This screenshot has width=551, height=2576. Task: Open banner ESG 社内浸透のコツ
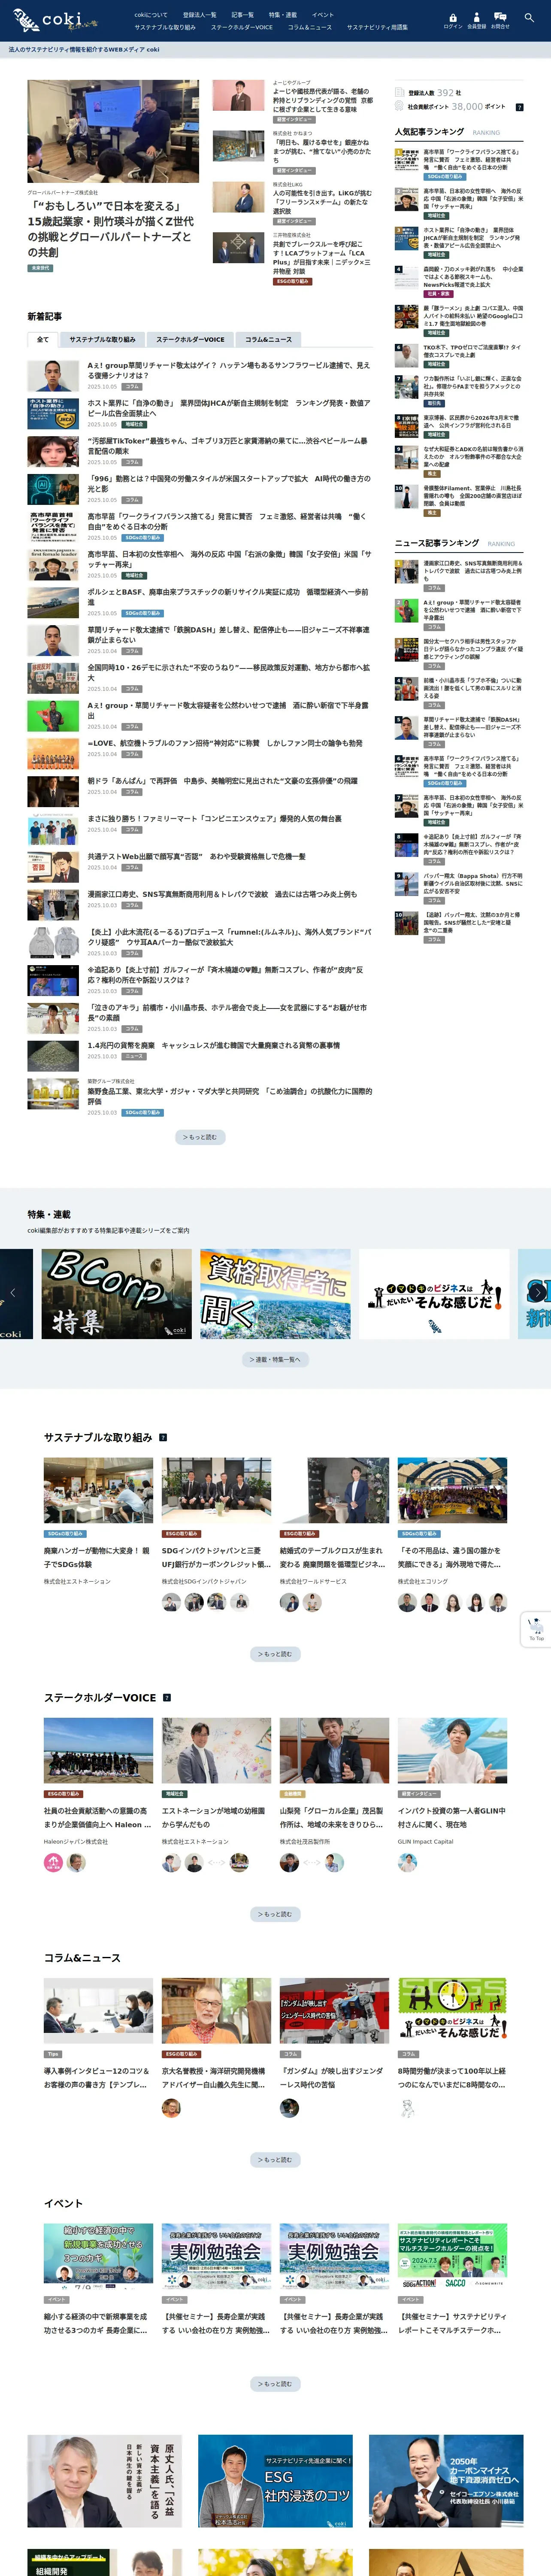[275, 2482]
